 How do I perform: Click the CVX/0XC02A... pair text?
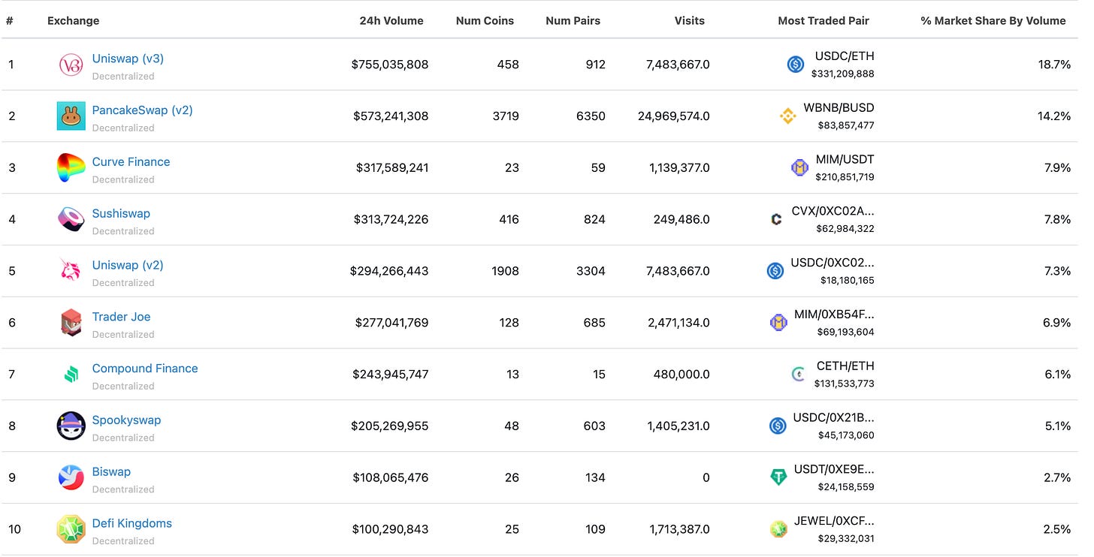coord(833,212)
